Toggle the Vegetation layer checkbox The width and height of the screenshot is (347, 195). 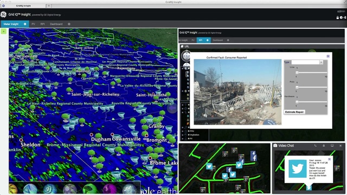pyautogui.click(x=189, y=135)
